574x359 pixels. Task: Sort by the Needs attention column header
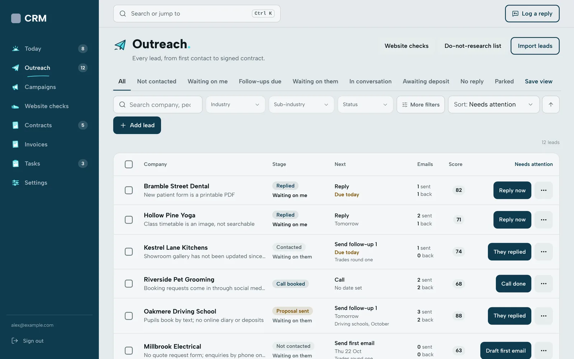(x=533, y=164)
